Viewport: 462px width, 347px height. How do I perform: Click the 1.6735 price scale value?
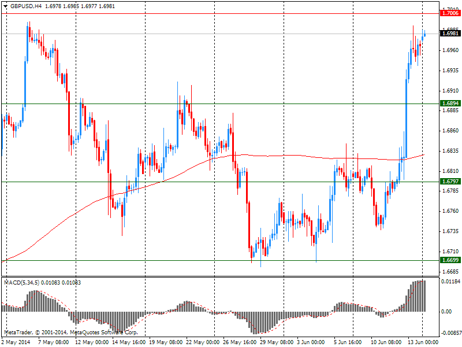(x=451, y=231)
